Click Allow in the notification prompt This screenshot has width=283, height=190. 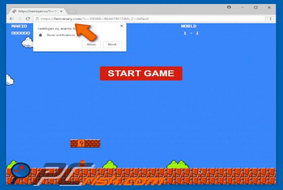coord(91,44)
